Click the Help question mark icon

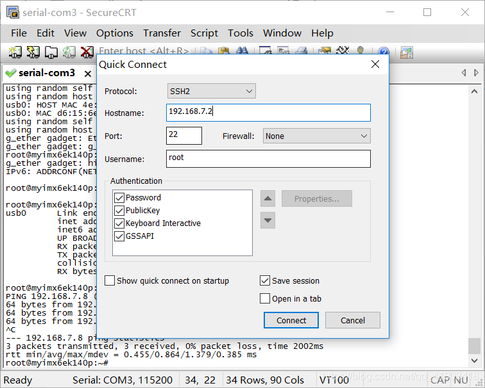384,51
